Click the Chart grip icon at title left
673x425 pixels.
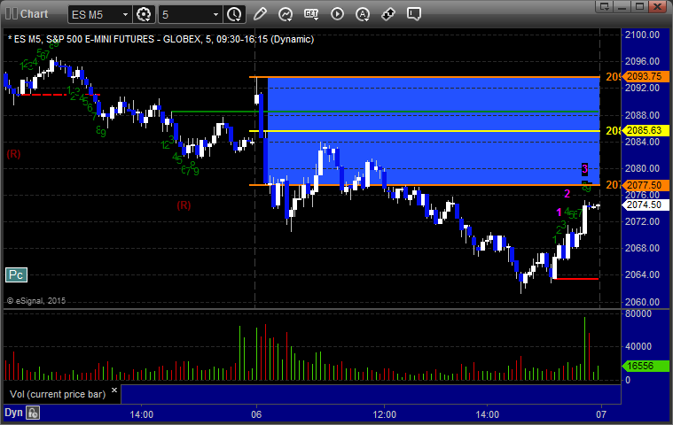(12, 13)
